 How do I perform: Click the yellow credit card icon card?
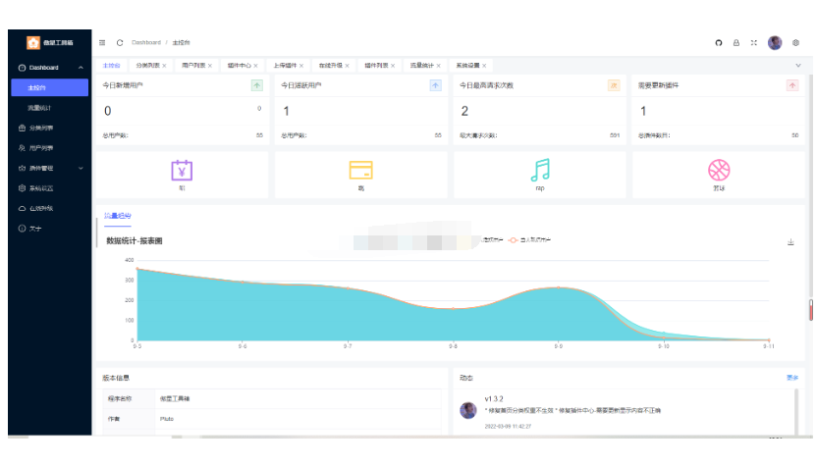(x=360, y=171)
